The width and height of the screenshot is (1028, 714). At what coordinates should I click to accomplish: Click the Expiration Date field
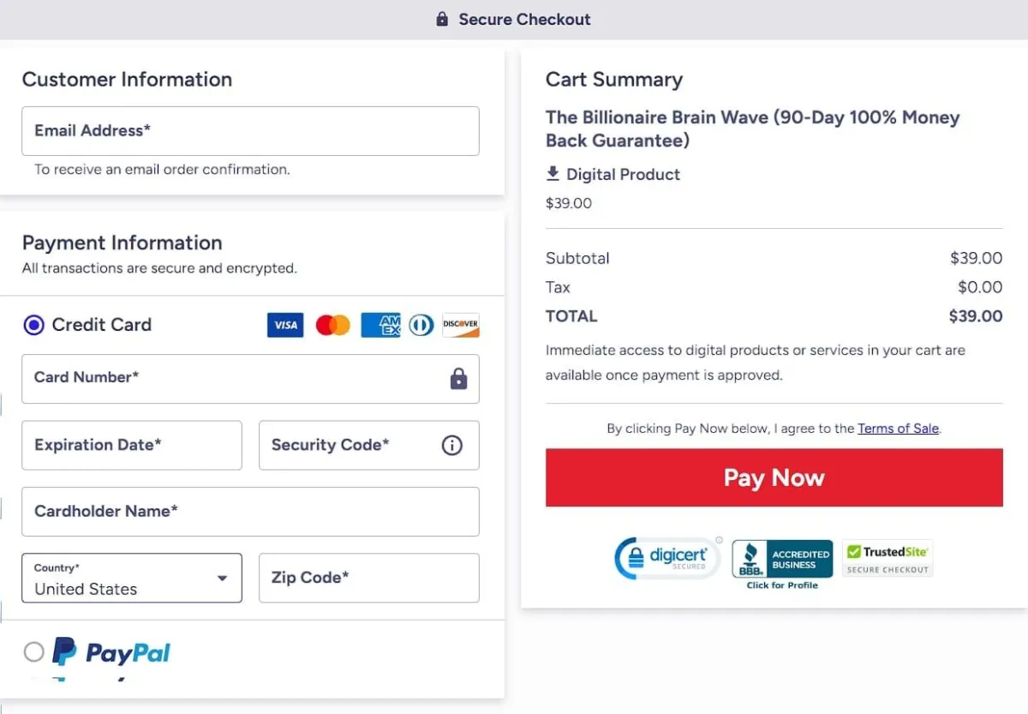132,445
